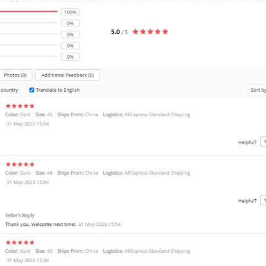Click the seller's Thank you reply message
The height and width of the screenshot is (266, 266).
(40, 224)
